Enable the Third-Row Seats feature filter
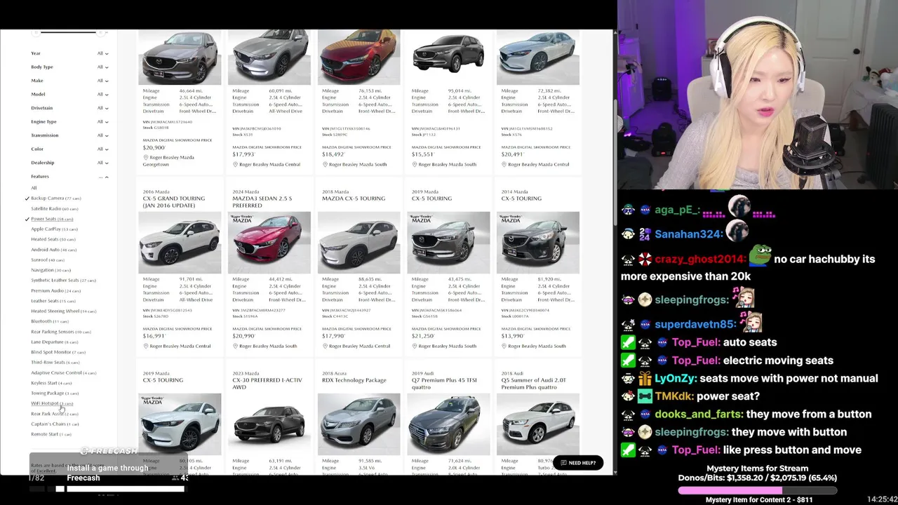Image resolution: width=898 pixels, height=505 pixels. coord(55,363)
